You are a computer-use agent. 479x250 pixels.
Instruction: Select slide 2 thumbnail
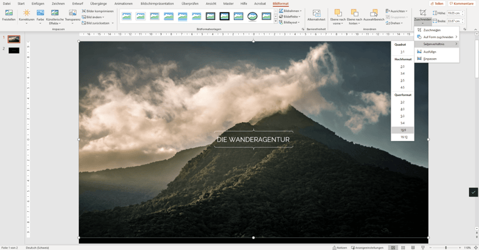(14, 50)
